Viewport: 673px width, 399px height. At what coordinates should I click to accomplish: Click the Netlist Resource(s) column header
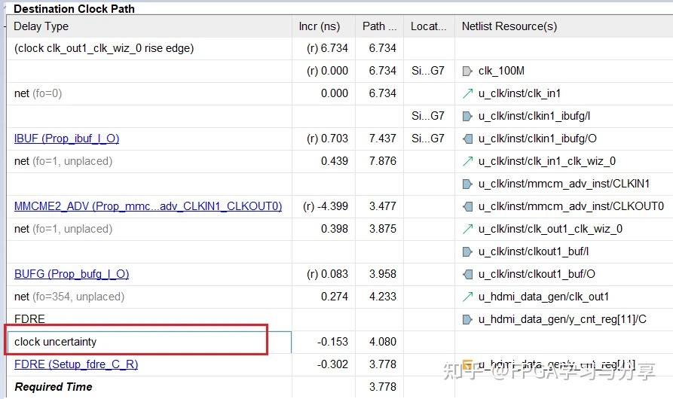coord(564,26)
